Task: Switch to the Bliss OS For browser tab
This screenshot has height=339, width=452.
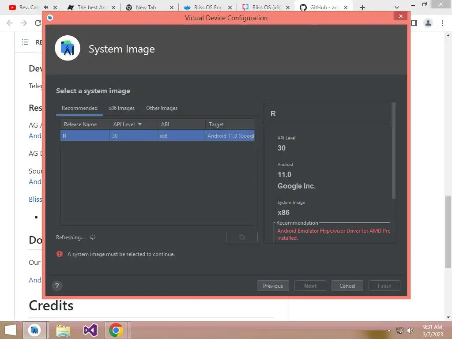Action: [x=207, y=8]
